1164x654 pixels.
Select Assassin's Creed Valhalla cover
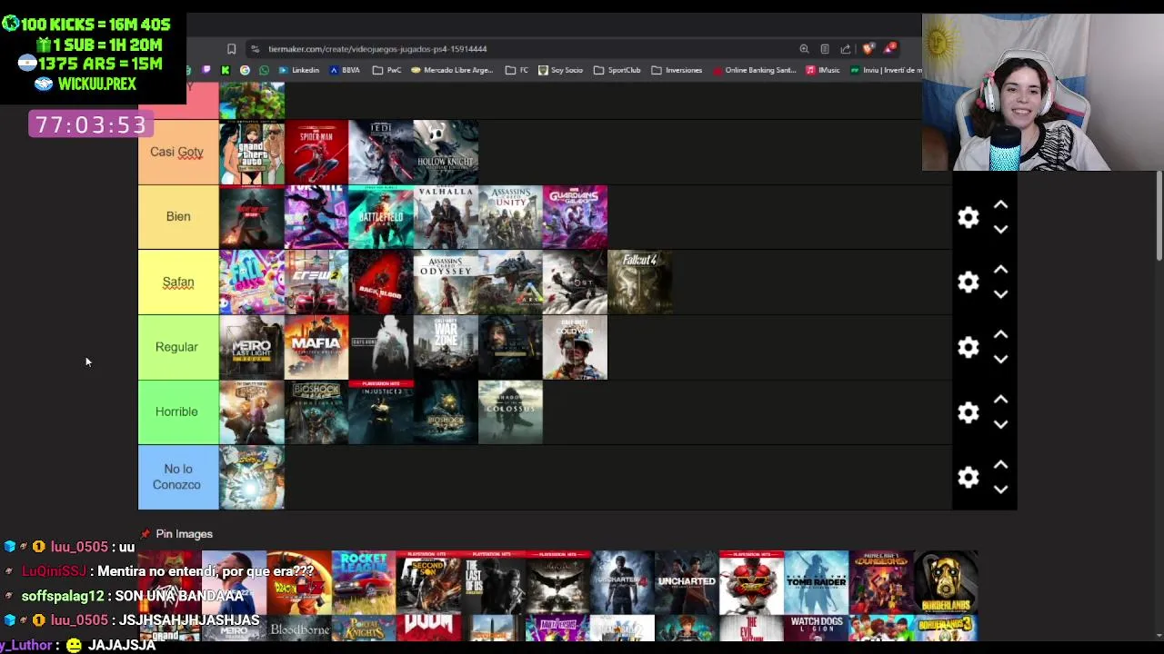coord(446,216)
